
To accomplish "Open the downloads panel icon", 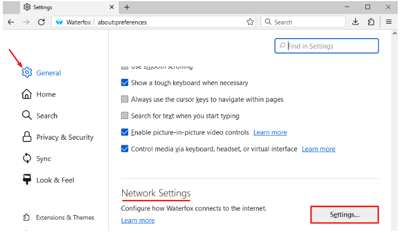I will click(x=355, y=22).
